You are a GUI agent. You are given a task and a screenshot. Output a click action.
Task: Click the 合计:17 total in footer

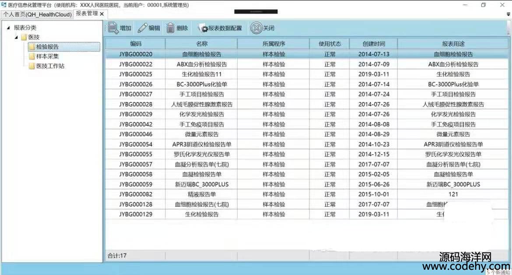pyautogui.click(x=117, y=255)
